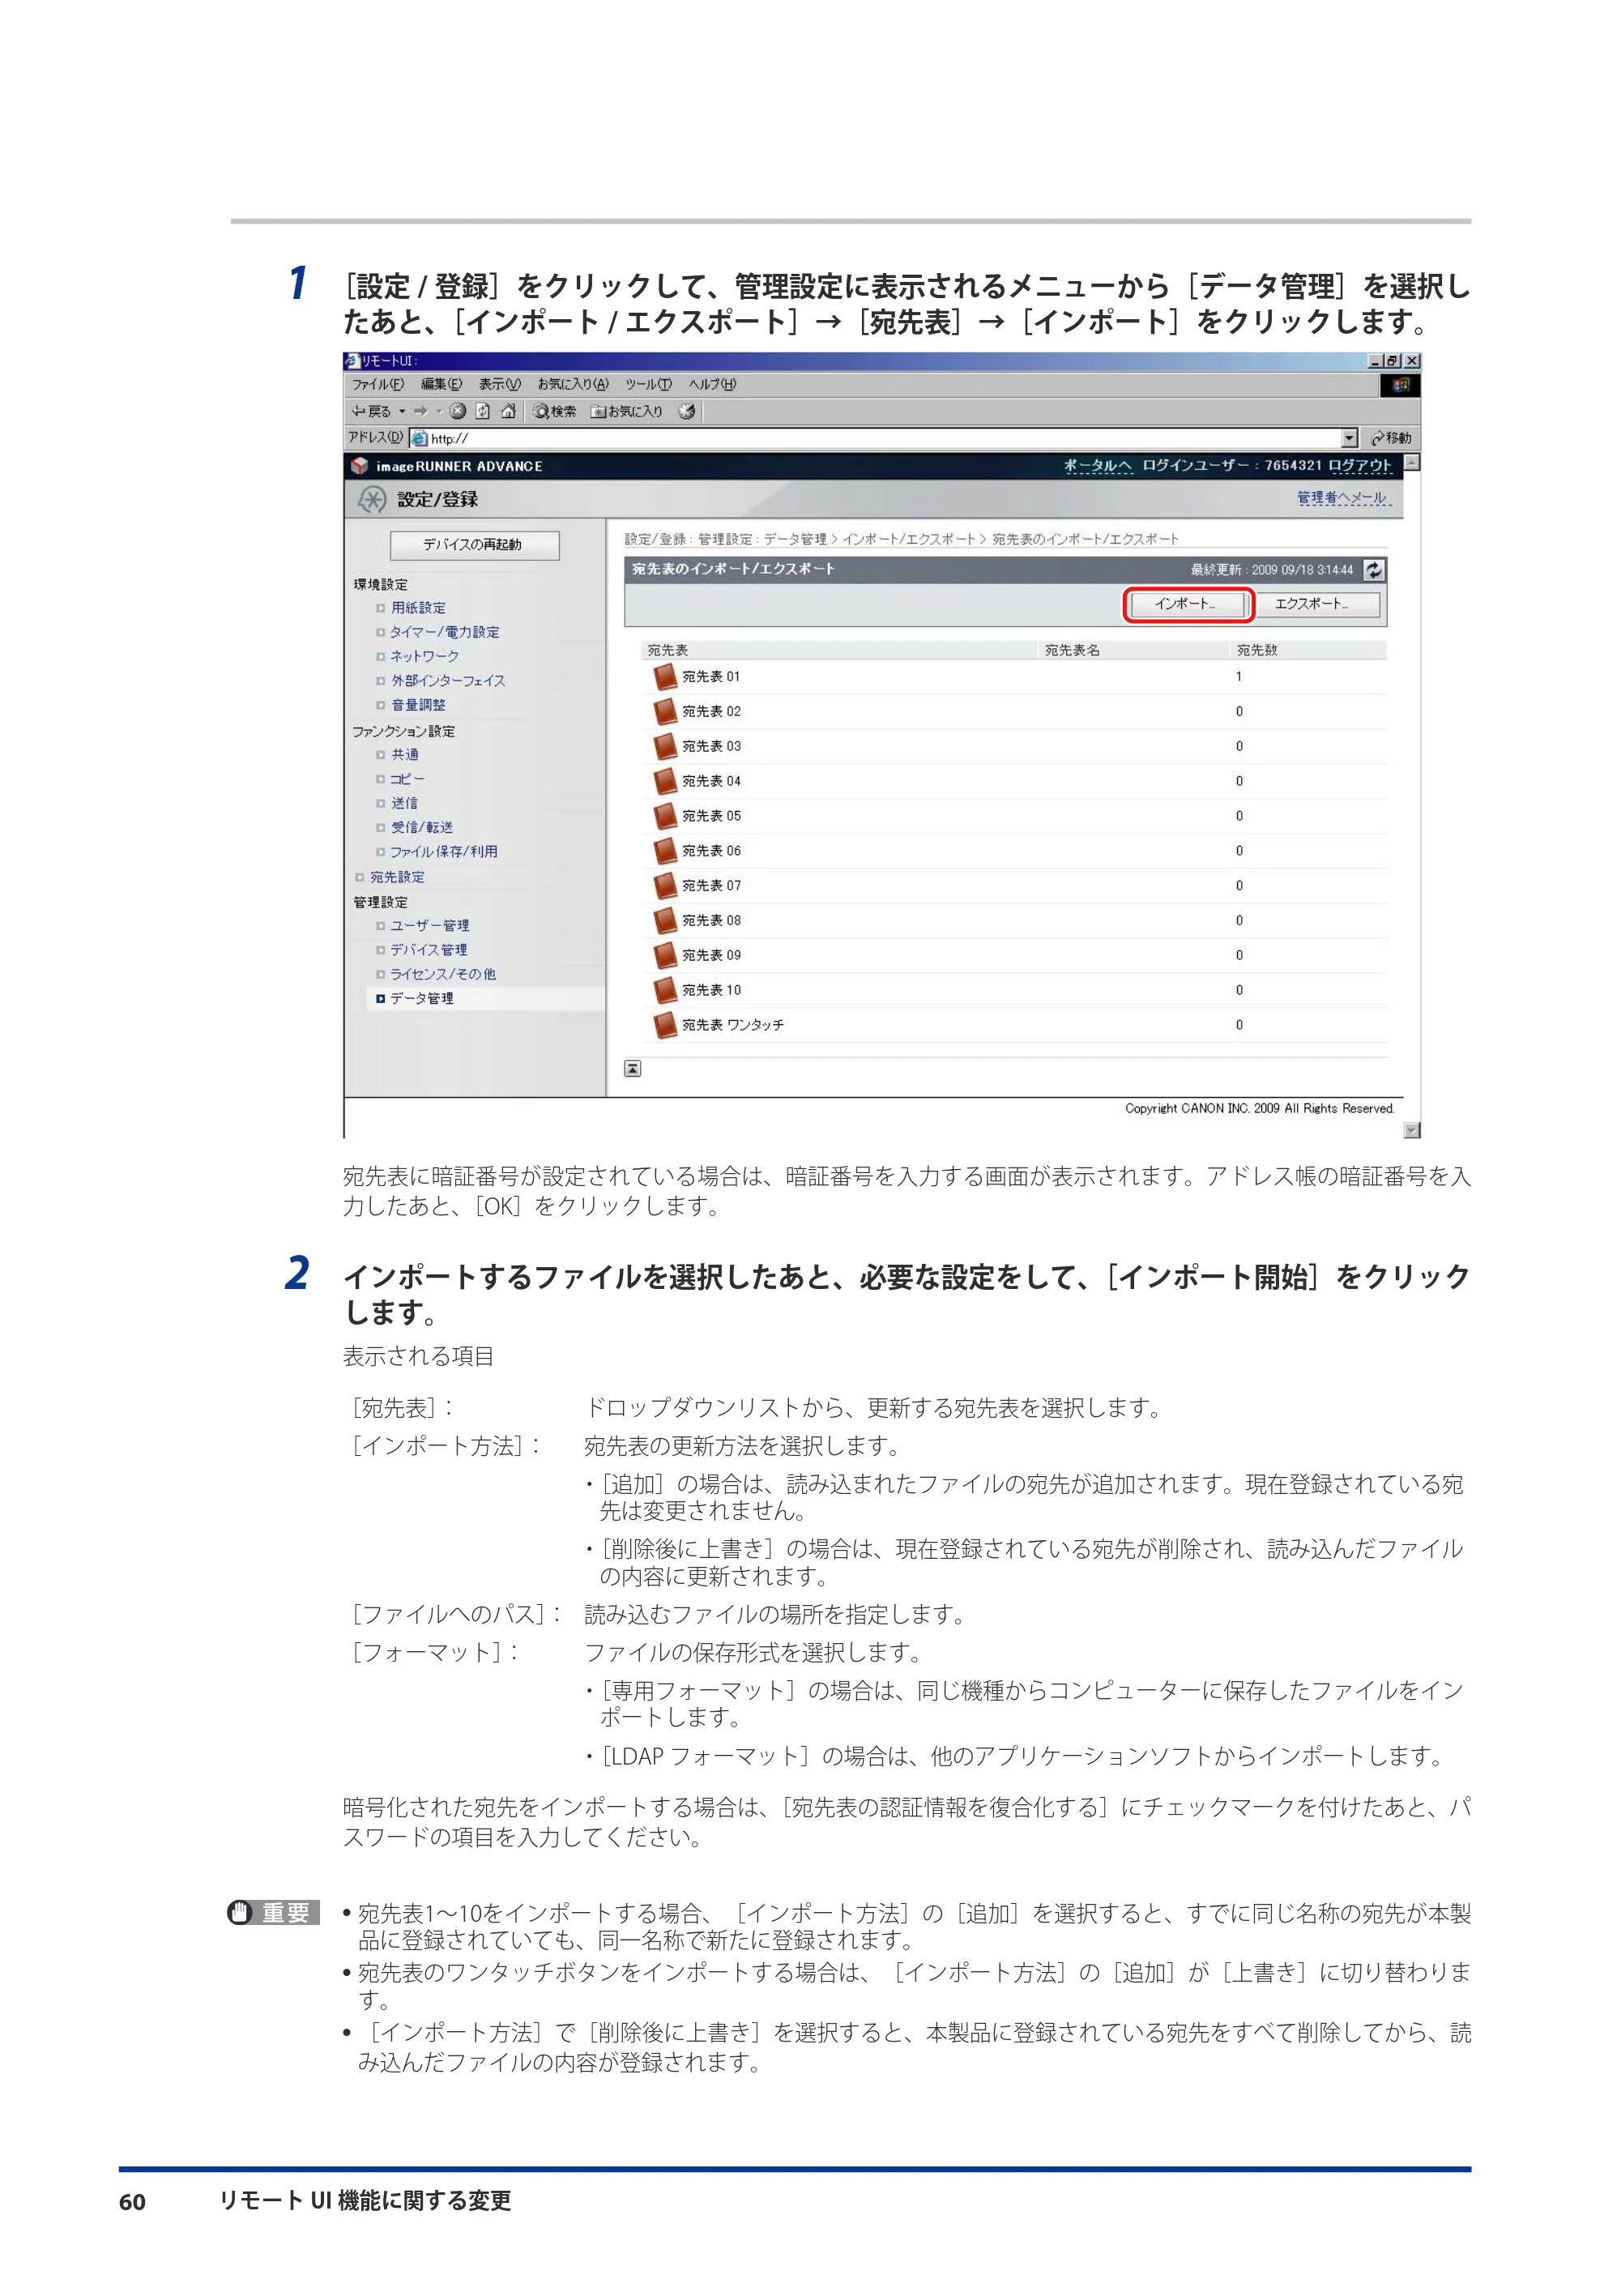This screenshot has width=1621, height=2292.
Task: Open タイマー/電力設定 in the sidebar
Action: 444,632
